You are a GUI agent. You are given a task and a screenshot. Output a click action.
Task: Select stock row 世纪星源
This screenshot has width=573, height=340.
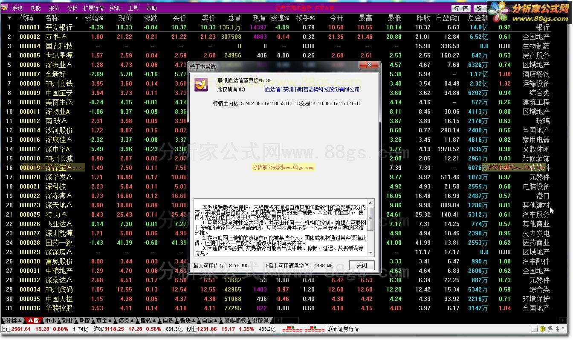click(x=59, y=55)
